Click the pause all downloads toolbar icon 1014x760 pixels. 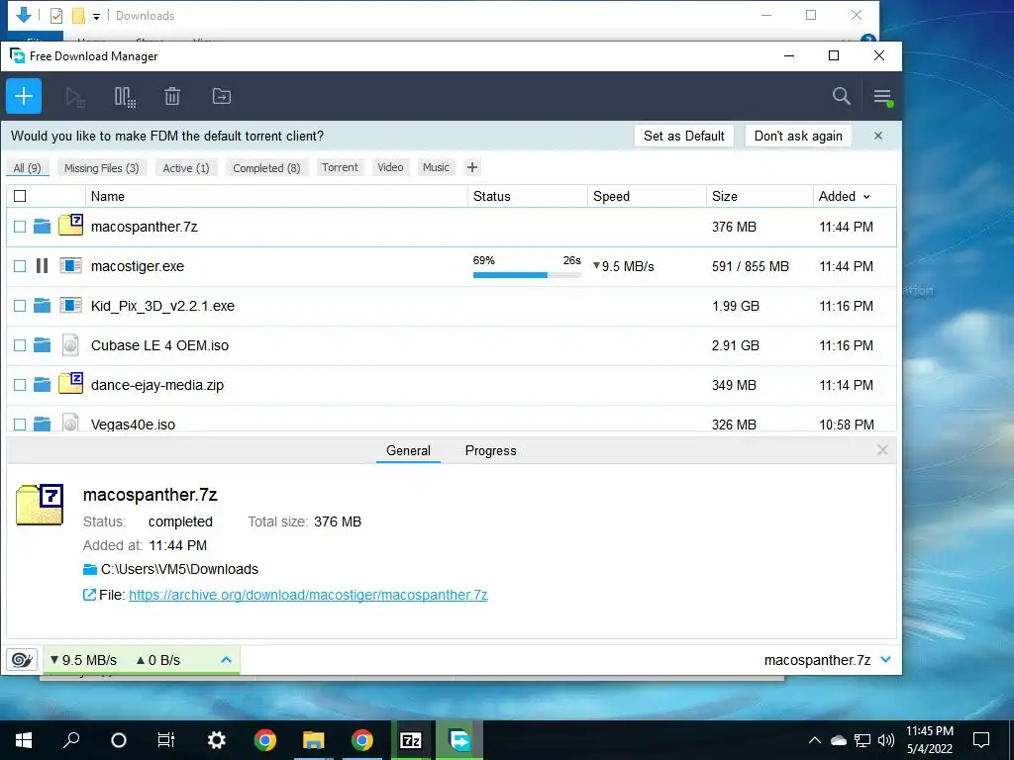[x=125, y=97]
